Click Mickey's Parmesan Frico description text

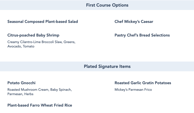click(x=133, y=90)
